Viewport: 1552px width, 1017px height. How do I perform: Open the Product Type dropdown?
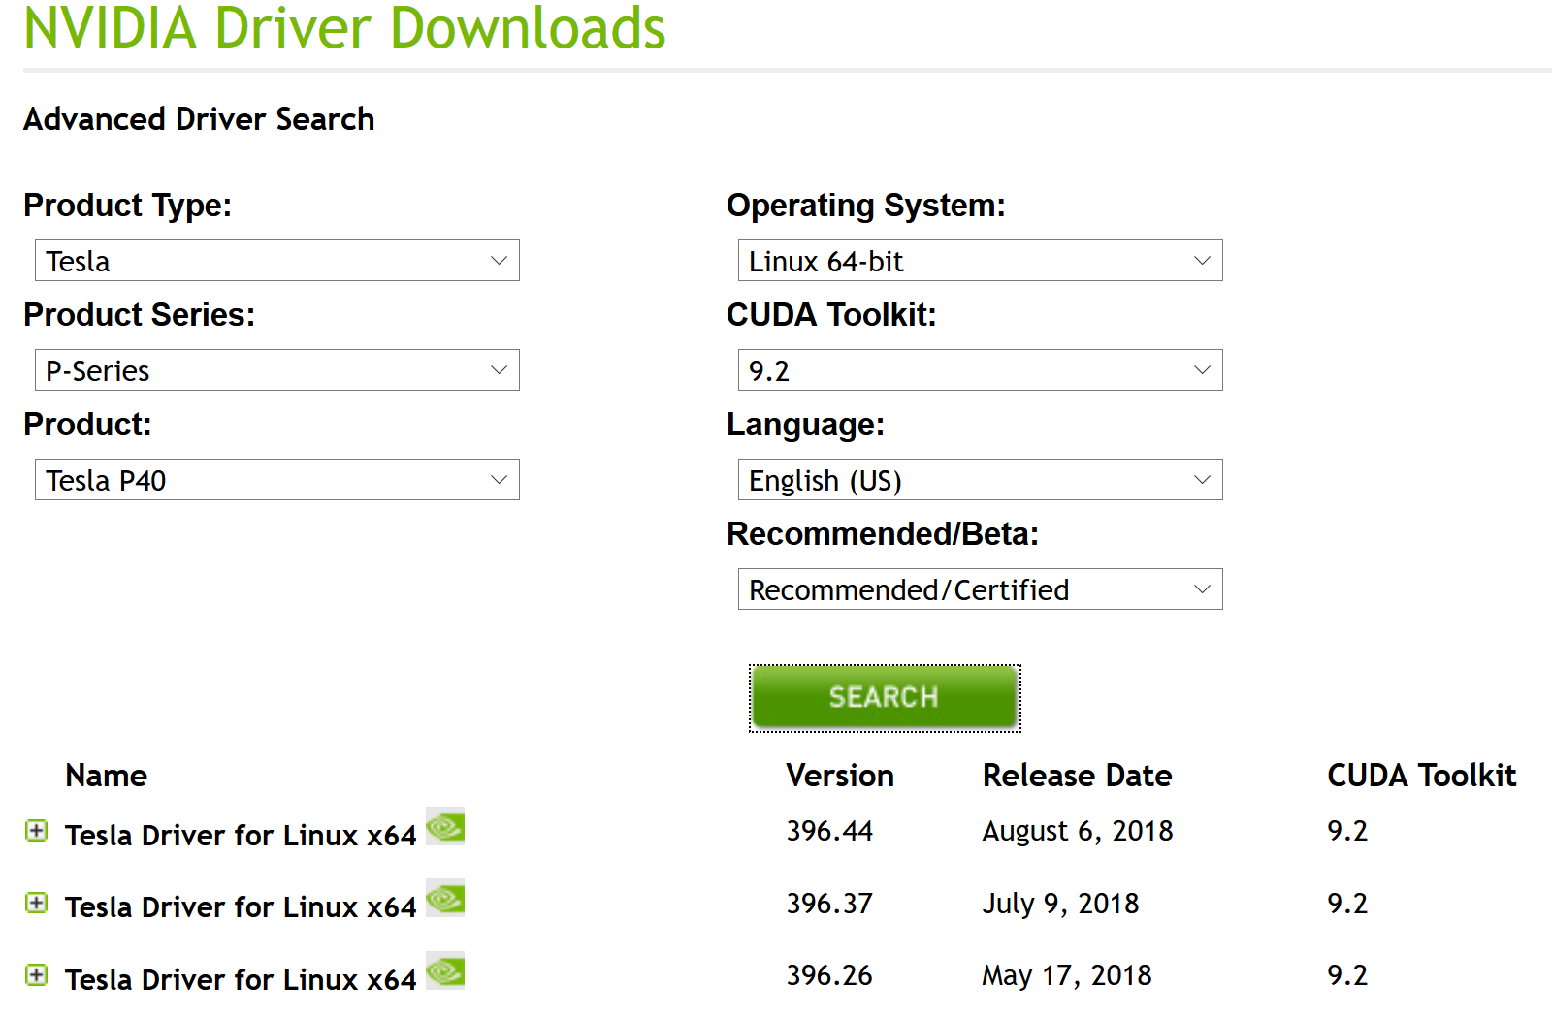coord(276,261)
